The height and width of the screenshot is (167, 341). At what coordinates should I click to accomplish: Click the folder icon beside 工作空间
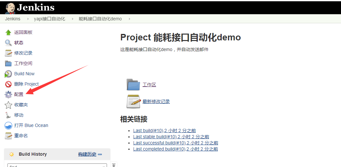(8, 64)
